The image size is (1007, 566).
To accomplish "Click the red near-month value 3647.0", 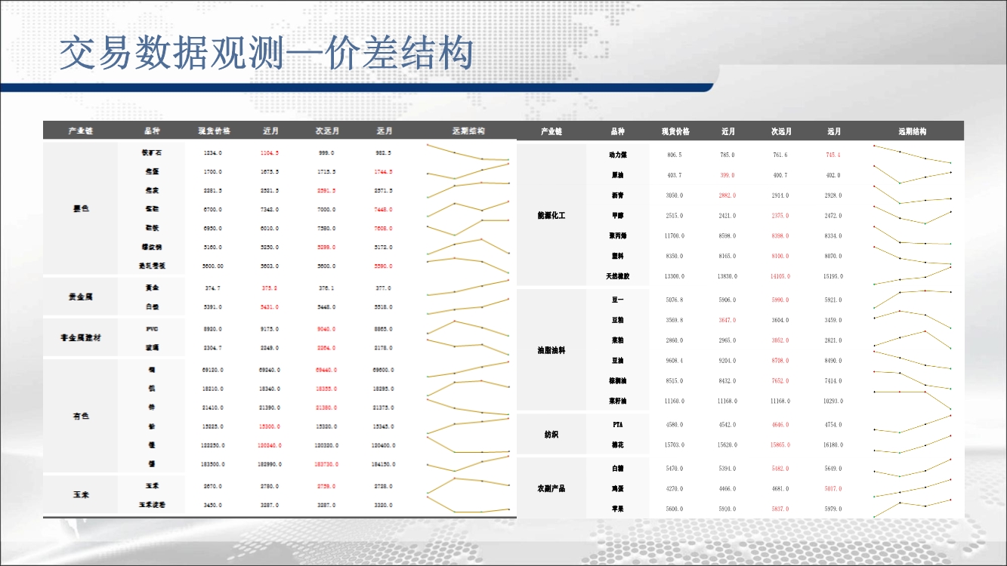I will coord(727,320).
